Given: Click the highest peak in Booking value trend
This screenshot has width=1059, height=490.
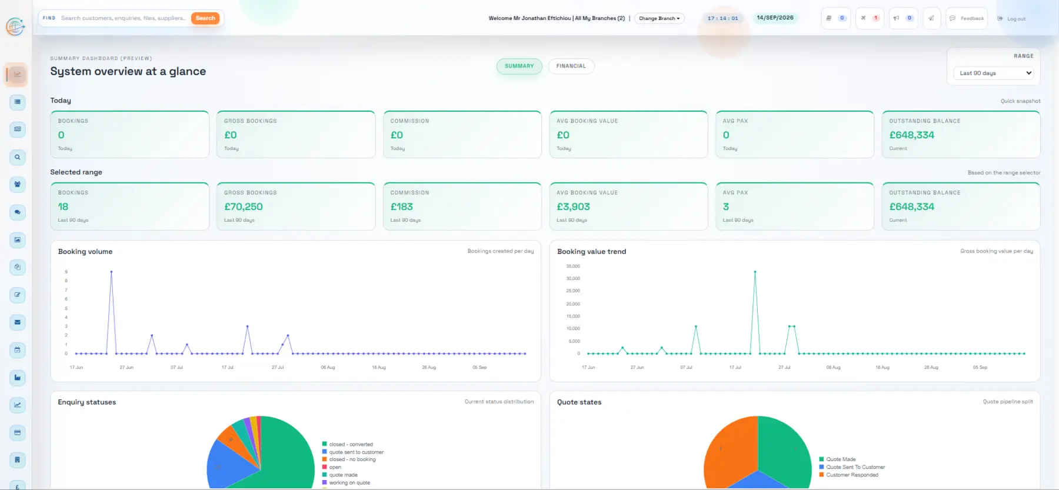Looking at the screenshot, I should coord(755,272).
